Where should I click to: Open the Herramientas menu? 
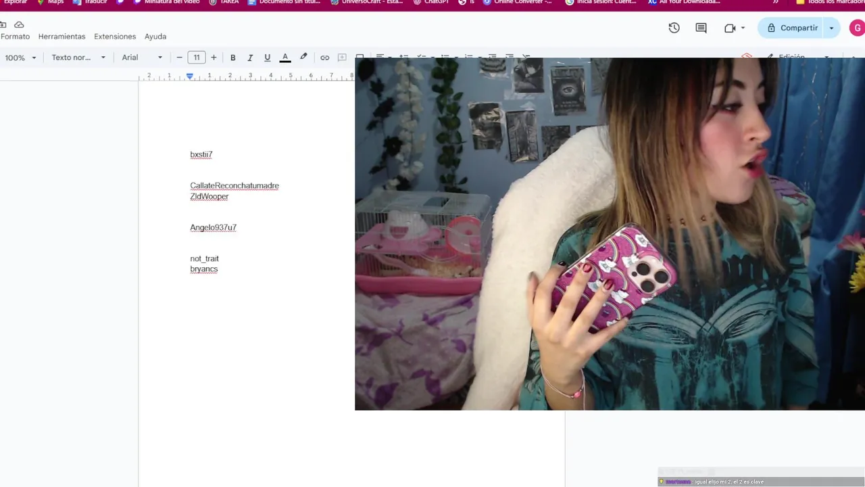pos(61,37)
